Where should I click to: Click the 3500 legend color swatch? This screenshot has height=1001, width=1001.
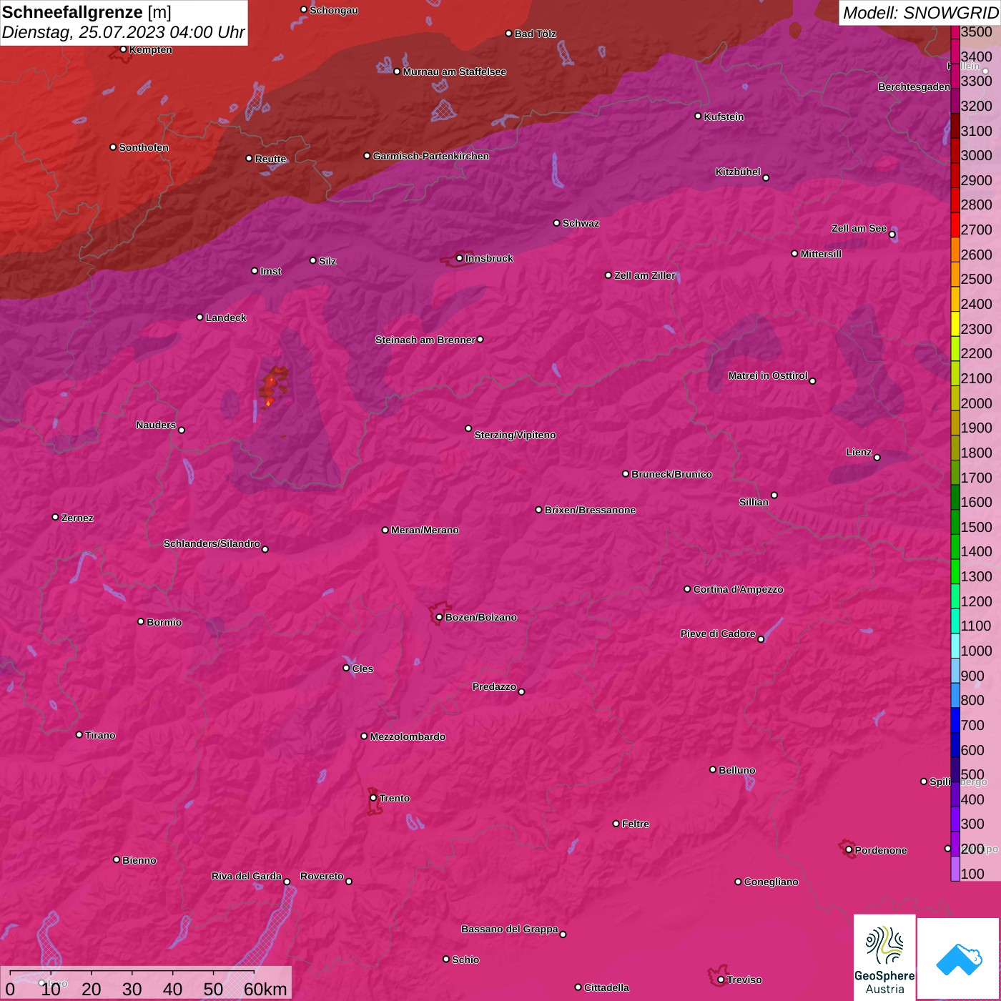[955, 32]
